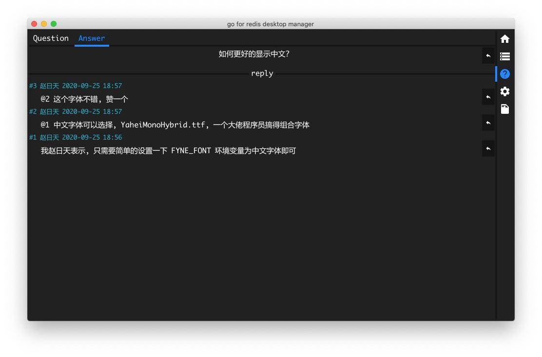The image size is (542, 357).
Task: Click reply arrow next to 如何更好的显示中文
Action: click(488, 55)
